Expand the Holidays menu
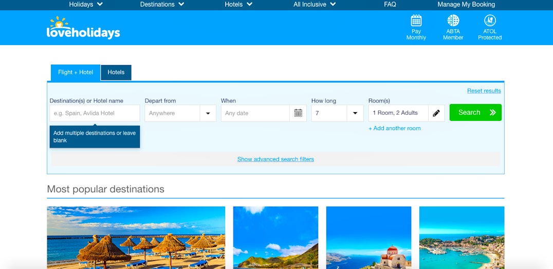Screen dimensions: 553x269 point(86,5)
